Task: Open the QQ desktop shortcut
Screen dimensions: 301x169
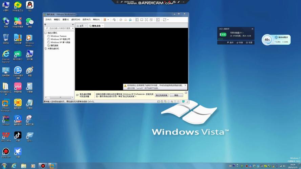Action: (x=30, y=6)
